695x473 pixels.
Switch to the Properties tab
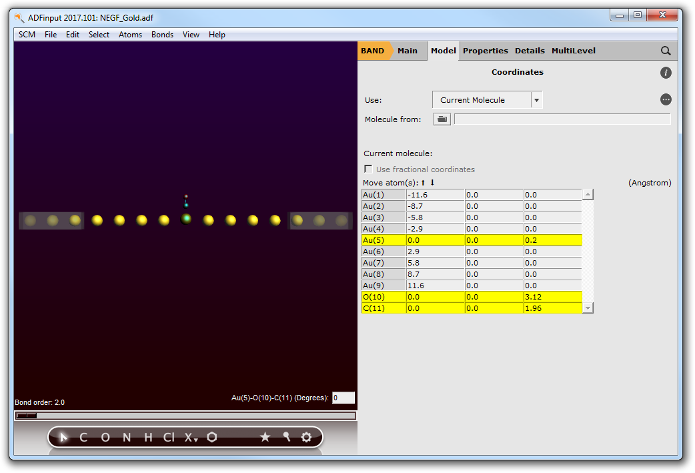tap(486, 51)
